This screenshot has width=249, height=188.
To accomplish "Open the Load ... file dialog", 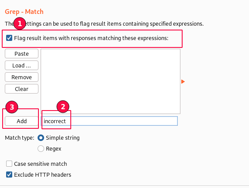I will click(21, 65).
